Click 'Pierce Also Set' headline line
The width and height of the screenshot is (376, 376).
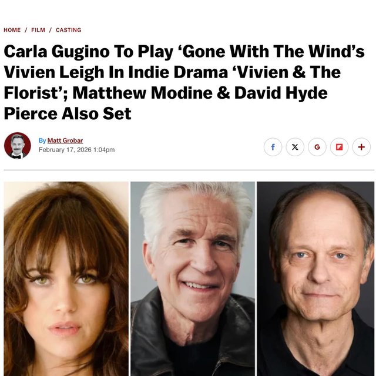click(x=68, y=113)
